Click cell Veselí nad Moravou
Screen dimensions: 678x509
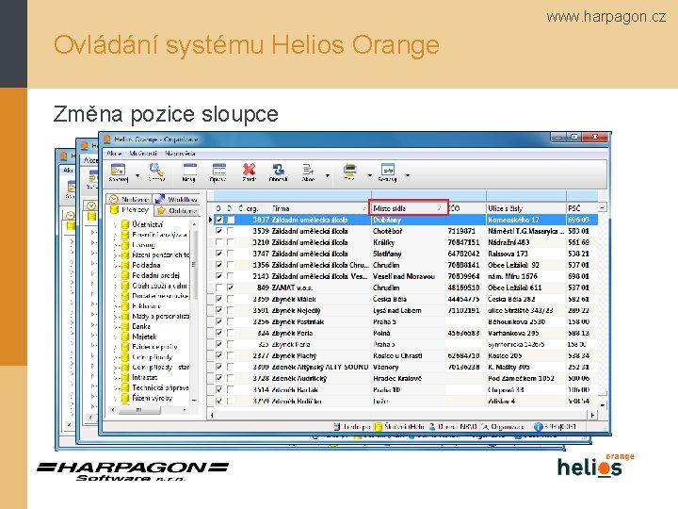click(x=408, y=276)
